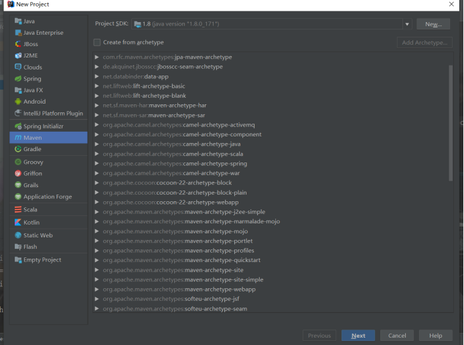The image size is (464, 345).
Task: Close the New Project dialog
Action: 451,4
